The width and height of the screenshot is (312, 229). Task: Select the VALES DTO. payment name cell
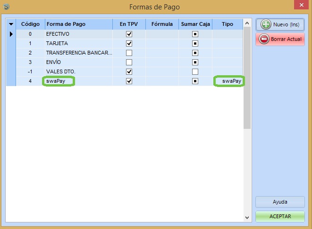pos(79,71)
